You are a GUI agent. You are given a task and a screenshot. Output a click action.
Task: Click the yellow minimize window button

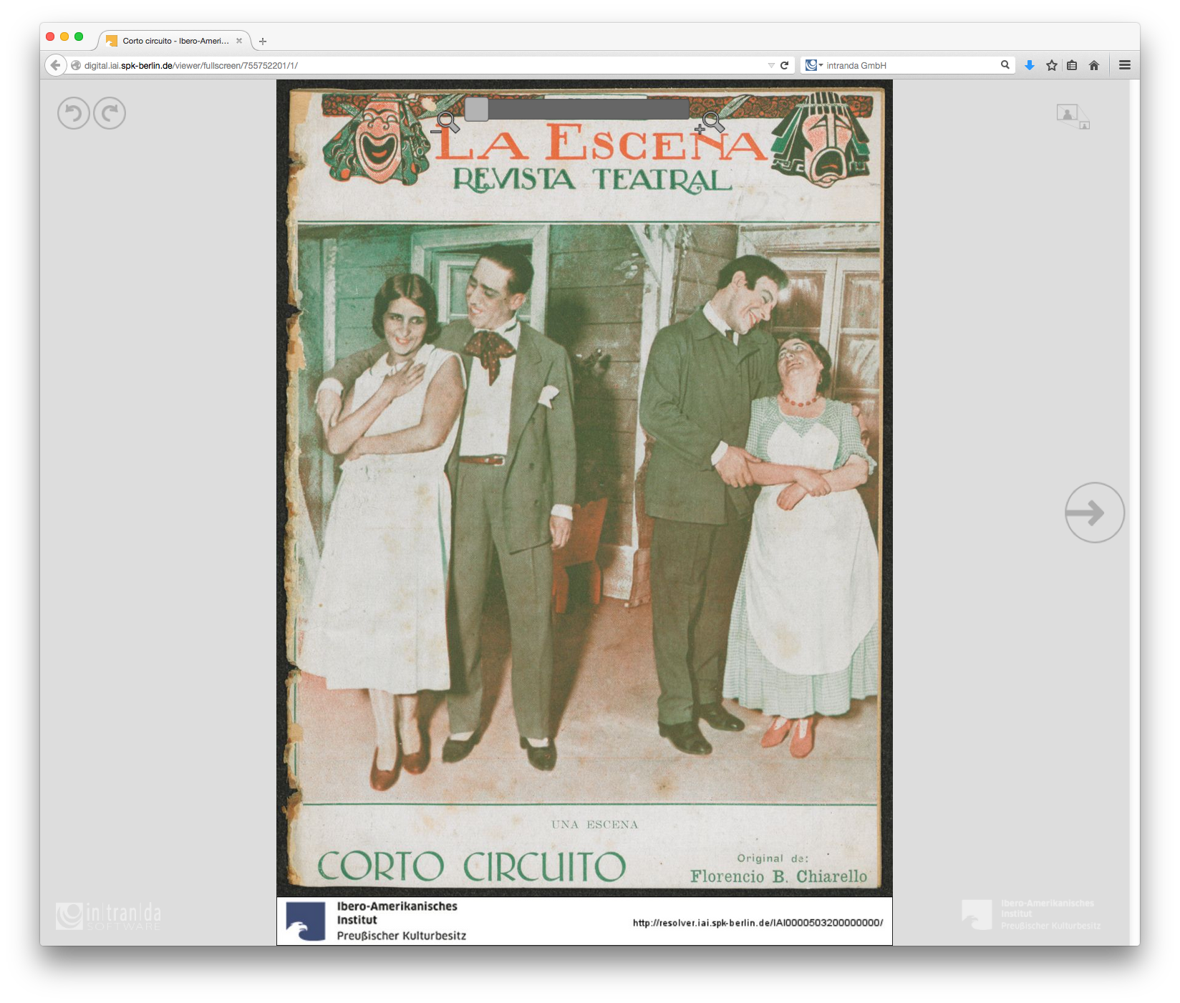coord(64,37)
